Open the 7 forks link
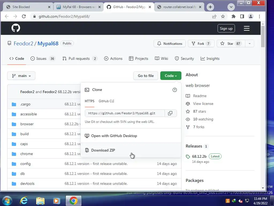The width and height of the screenshot is (274, 206). (195, 127)
